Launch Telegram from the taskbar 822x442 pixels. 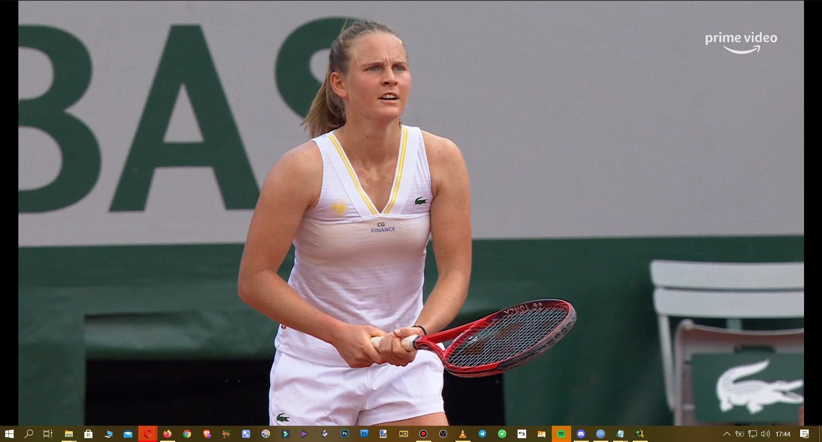(x=482, y=434)
